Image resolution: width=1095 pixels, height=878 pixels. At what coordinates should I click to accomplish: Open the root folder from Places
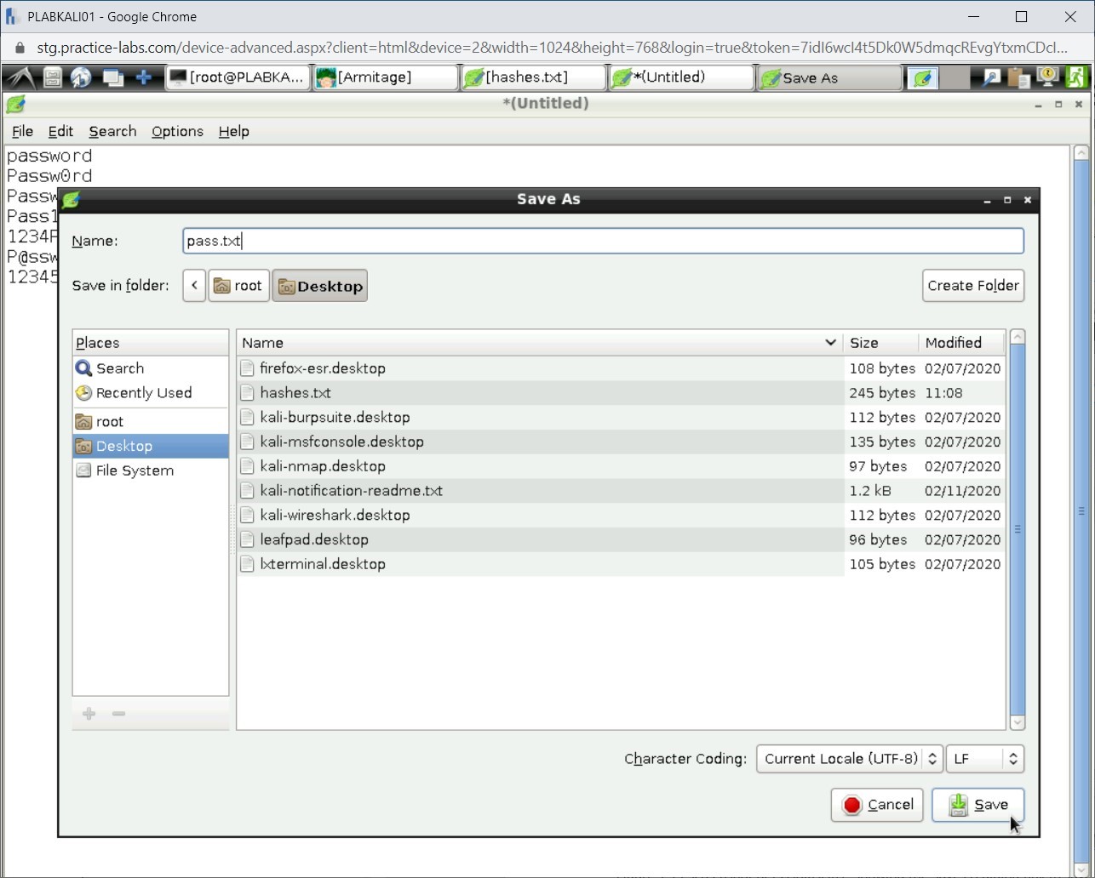tap(109, 420)
